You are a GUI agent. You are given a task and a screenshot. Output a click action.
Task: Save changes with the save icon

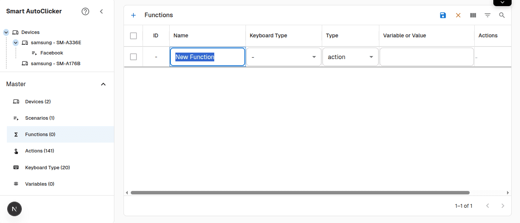[x=443, y=15]
